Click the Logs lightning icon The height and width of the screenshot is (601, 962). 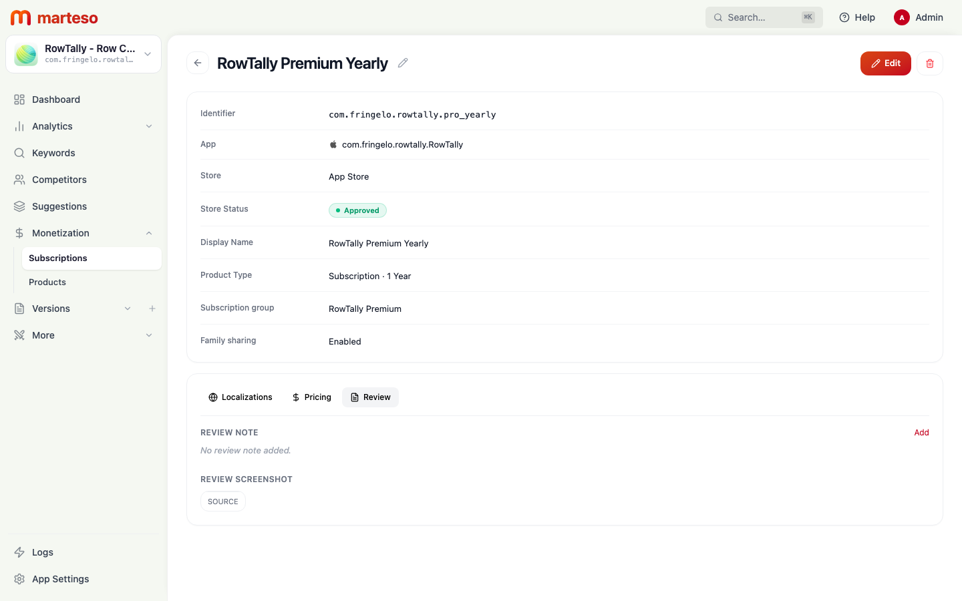coord(19,552)
